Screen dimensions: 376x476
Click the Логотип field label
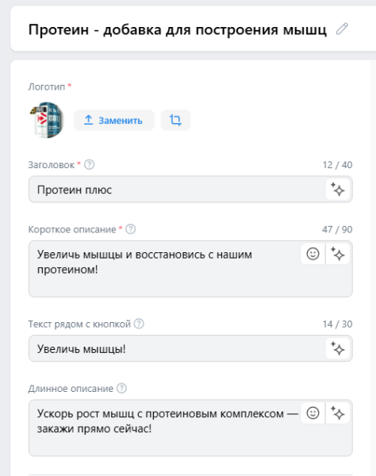(x=47, y=86)
